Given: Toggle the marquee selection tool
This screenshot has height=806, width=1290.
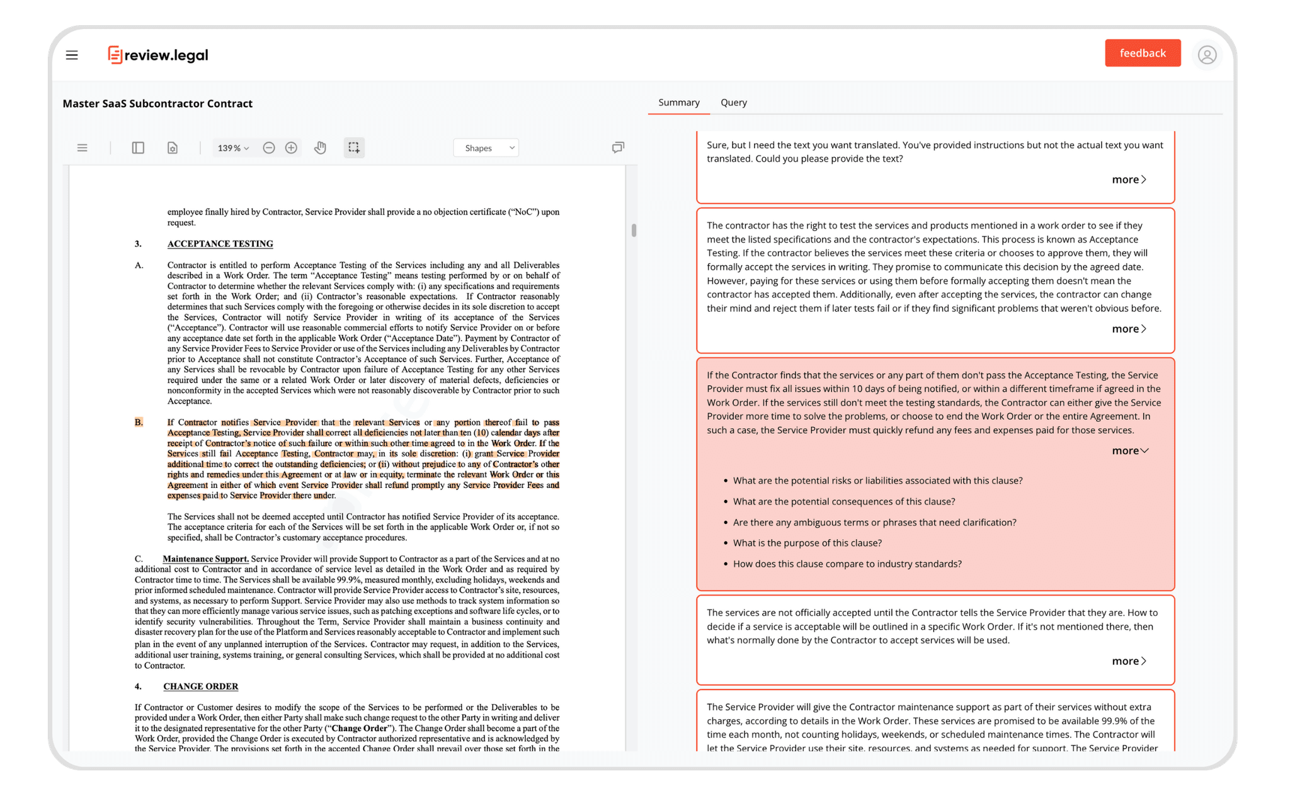Looking at the screenshot, I should tap(354, 148).
